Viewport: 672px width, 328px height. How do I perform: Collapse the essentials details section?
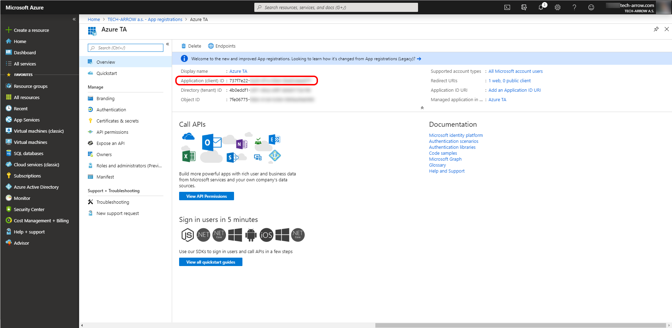tap(422, 108)
